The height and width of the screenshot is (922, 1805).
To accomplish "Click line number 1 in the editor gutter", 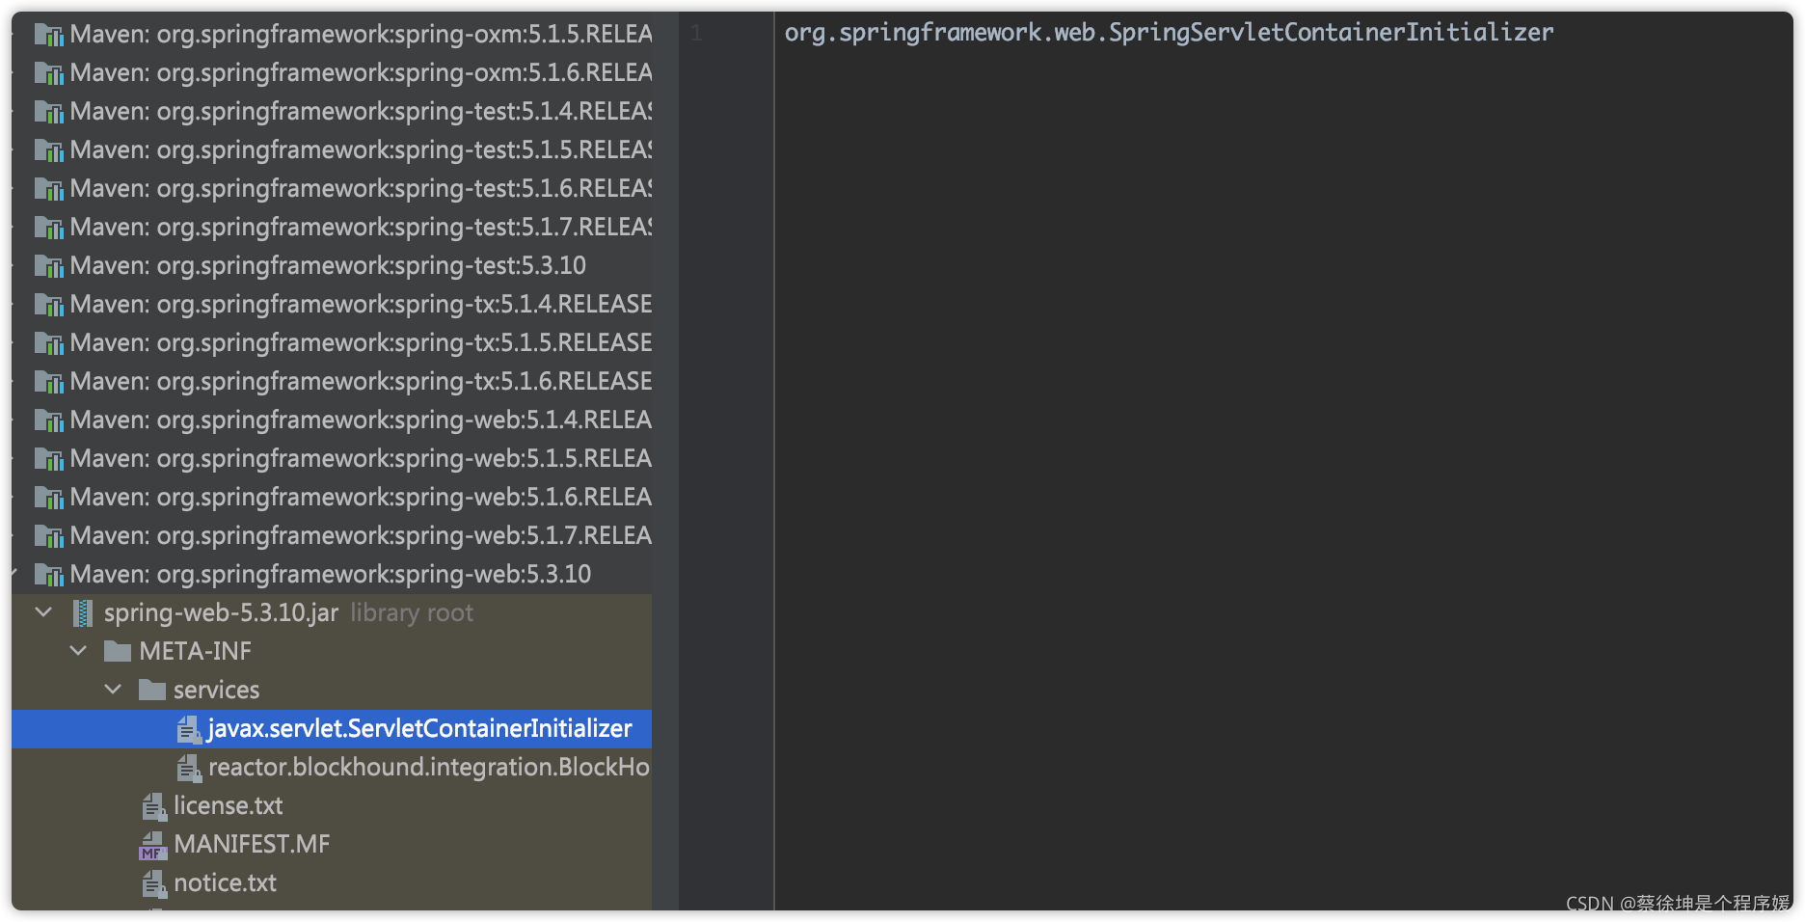I will [697, 32].
